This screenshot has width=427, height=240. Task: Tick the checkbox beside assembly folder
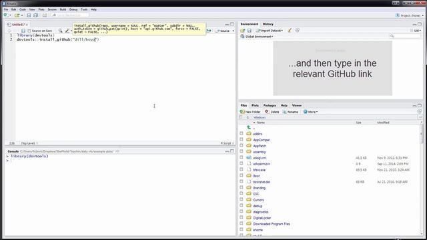[242, 151]
